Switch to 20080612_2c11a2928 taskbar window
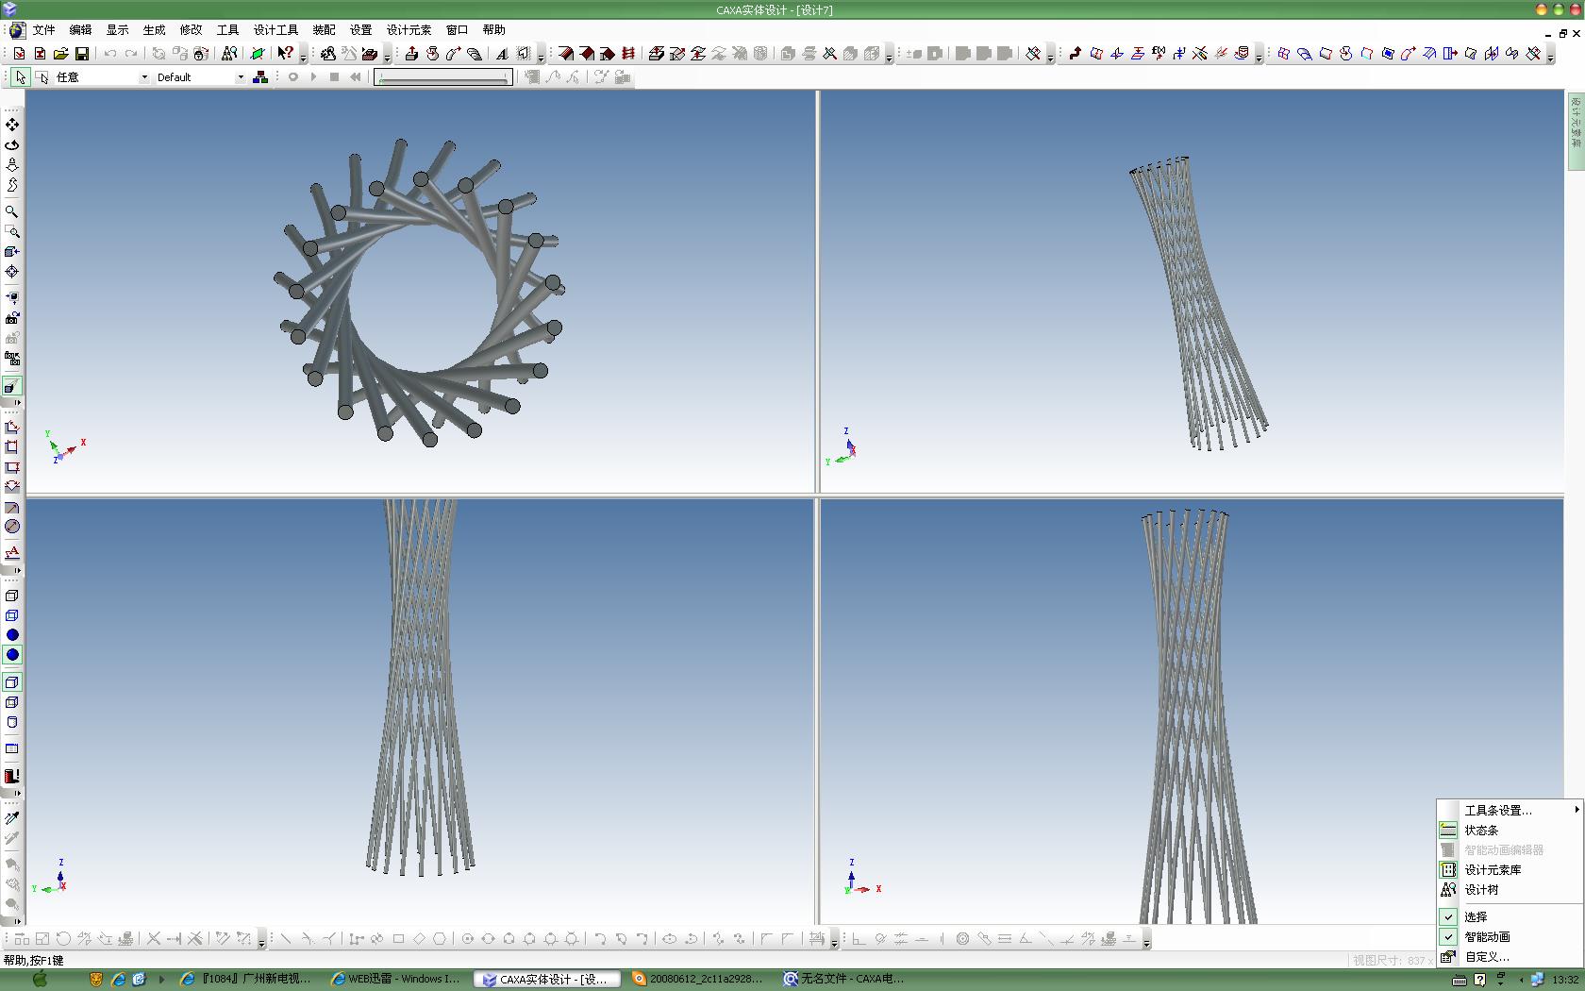The image size is (1585, 991). point(699,980)
